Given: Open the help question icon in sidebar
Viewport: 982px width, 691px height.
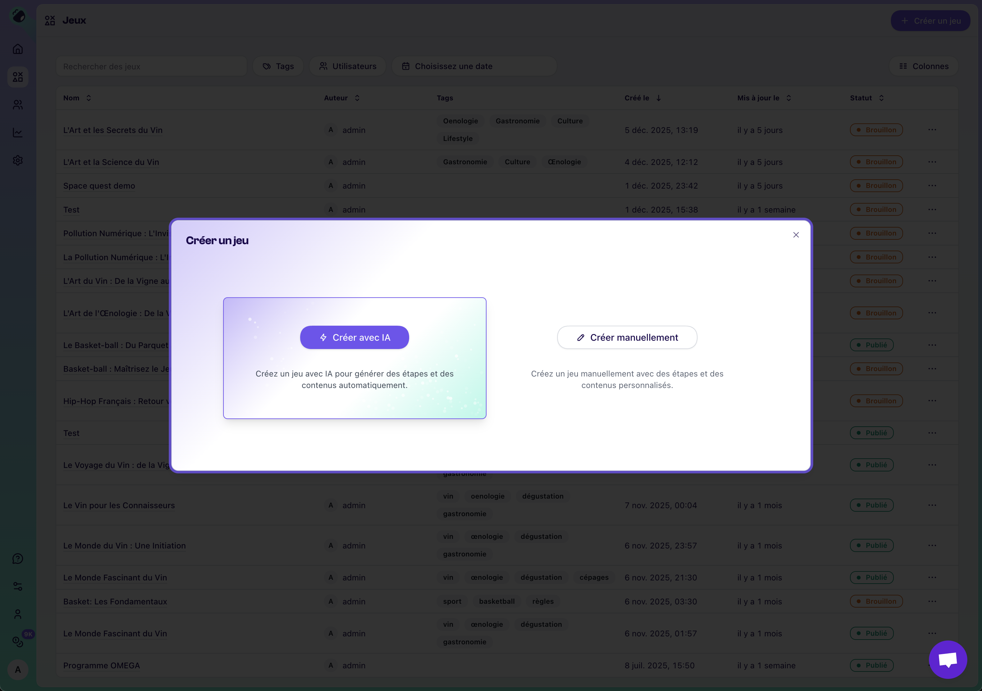Looking at the screenshot, I should 18,558.
